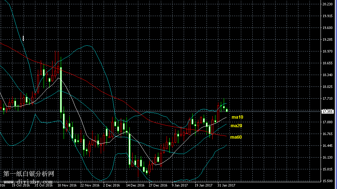The height and width of the screenshot is (189, 337).
Task: Click the 19 Oct 2016 date label
Action: [21, 185]
